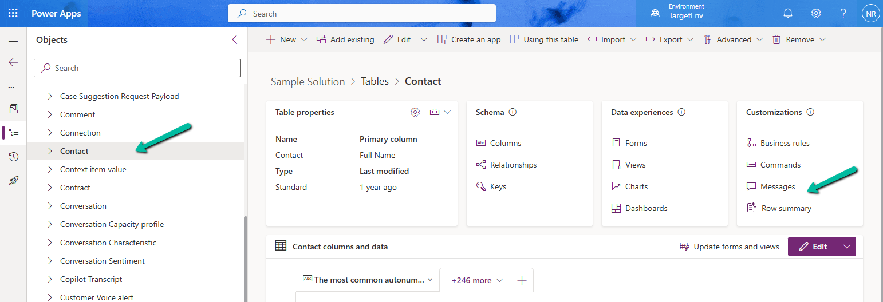Open the purple Edit button's dropdown arrow
This screenshot has width=883, height=302.
(x=847, y=247)
